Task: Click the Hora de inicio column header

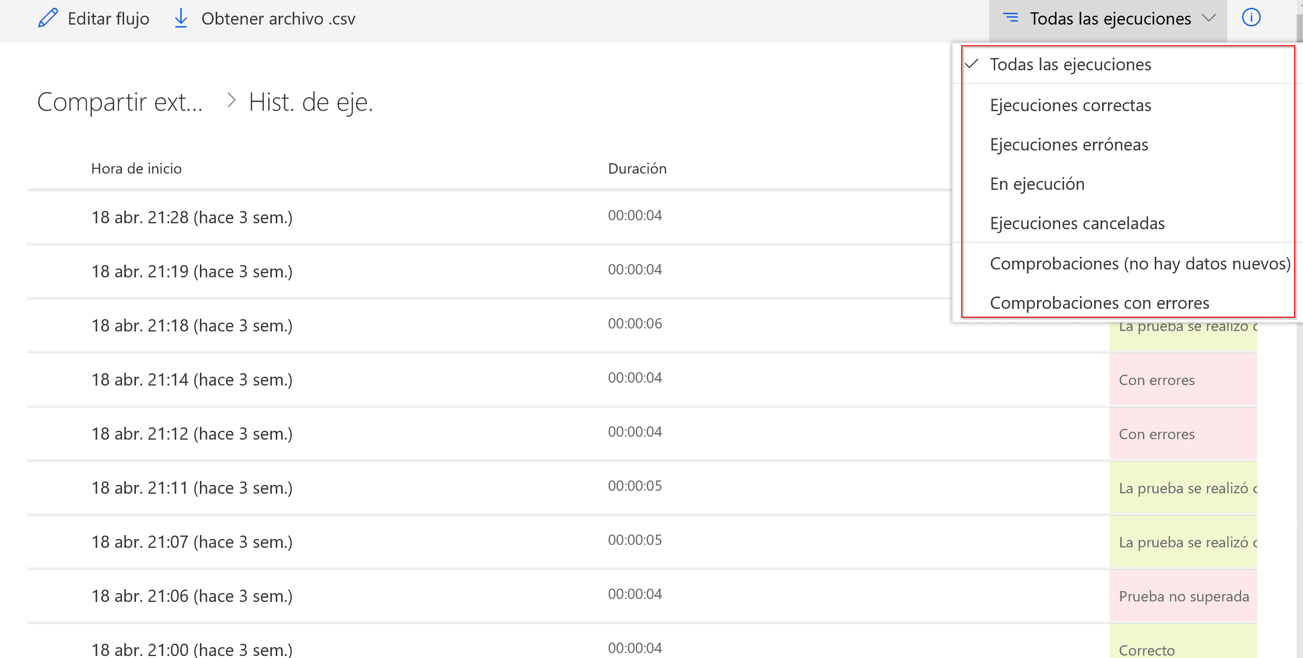Action: click(136, 169)
